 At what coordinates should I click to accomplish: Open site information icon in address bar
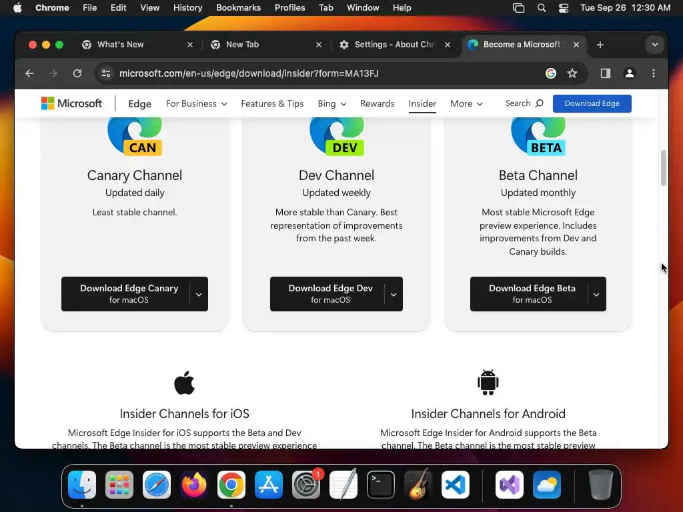[106, 73]
